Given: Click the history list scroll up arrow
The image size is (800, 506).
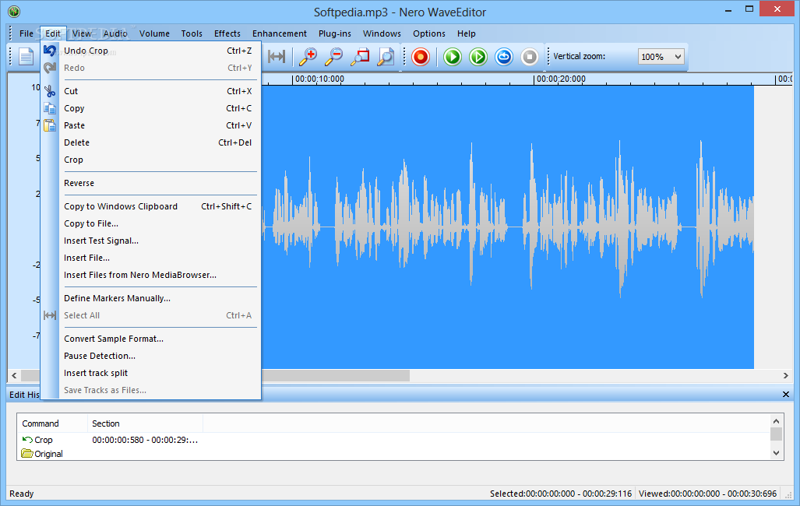Looking at the screenshot, I should click(776, 421).
